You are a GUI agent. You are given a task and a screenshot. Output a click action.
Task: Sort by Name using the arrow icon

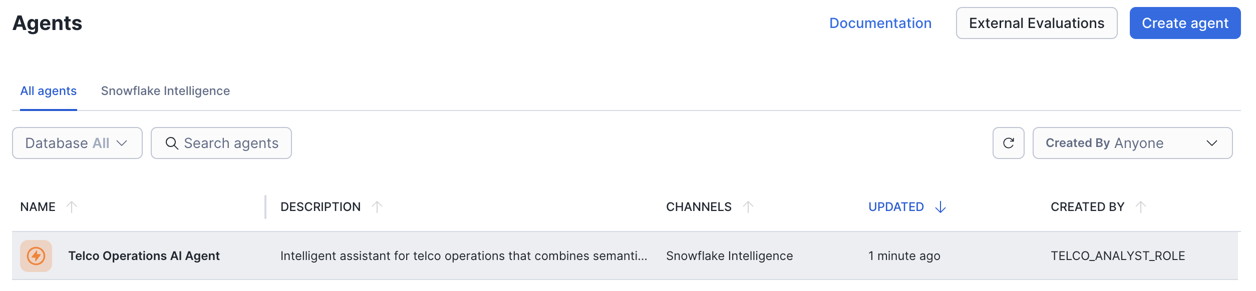(72, 207)
